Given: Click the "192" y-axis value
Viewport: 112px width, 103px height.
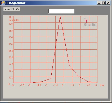Looking at the screenshot, I should (x=11, y=17).
